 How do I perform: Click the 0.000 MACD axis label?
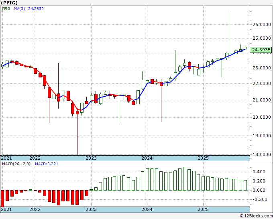pyautogui.click(x=259, y=190)
